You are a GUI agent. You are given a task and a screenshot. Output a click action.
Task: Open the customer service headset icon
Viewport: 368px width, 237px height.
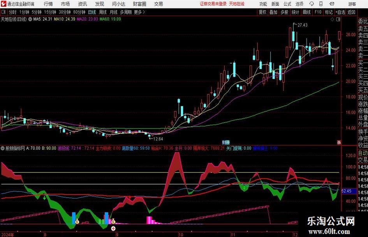[312, 4]
